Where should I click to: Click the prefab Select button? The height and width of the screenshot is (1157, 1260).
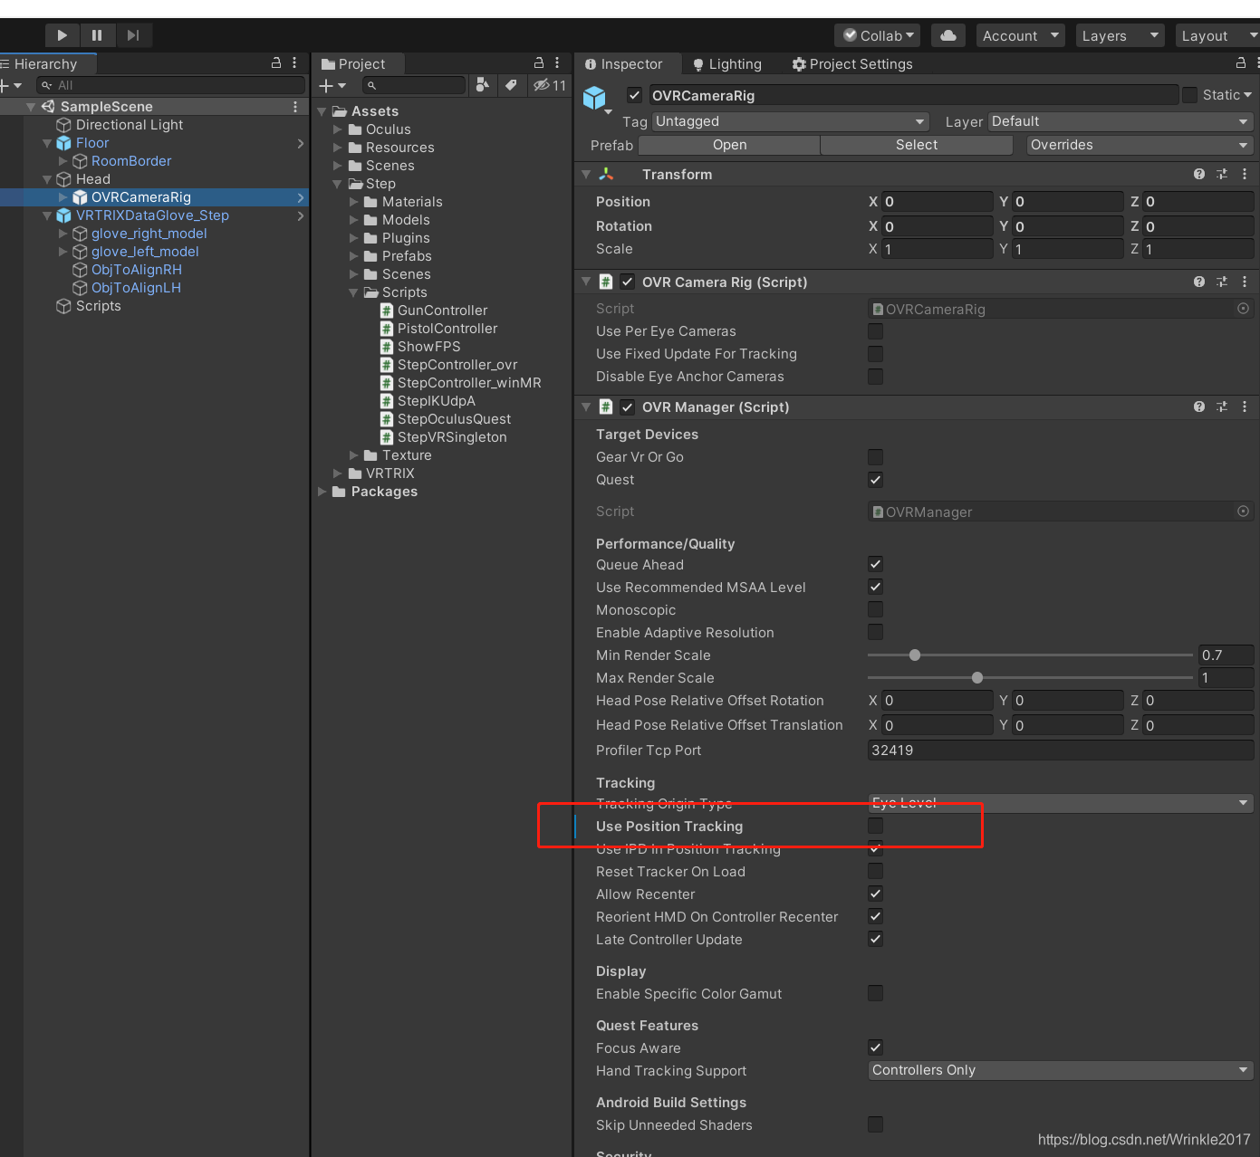pos(917,145)
